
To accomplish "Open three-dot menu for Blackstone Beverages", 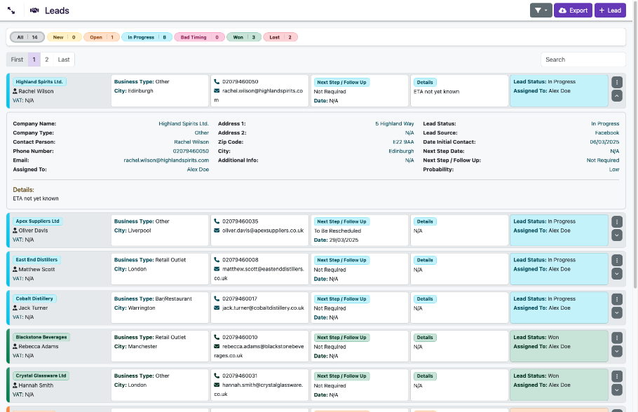I will [x=617, y=338].
